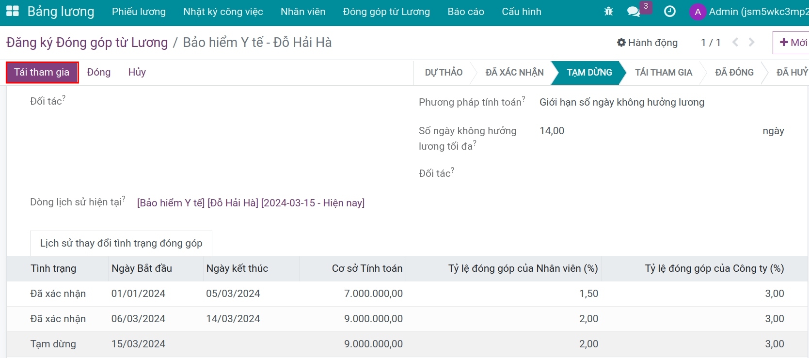The width and height of the screenshot is (809, 358).
Task: Create new record with Mới button
Action: tap(793, 43)
